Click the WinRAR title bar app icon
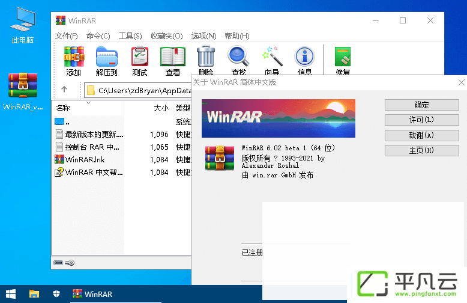Image resolution: width=467 pixels, height=303 pixels. click(61, 20)
